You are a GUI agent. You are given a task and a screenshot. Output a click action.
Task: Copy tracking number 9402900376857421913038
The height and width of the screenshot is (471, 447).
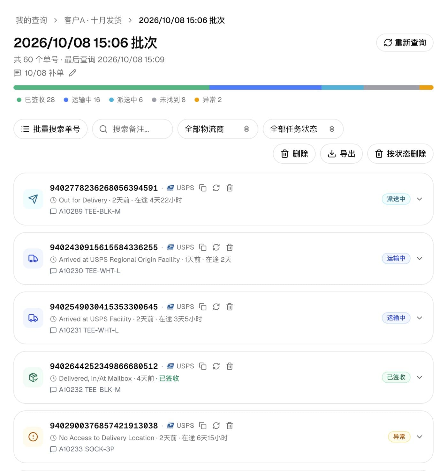click(203, 425)
